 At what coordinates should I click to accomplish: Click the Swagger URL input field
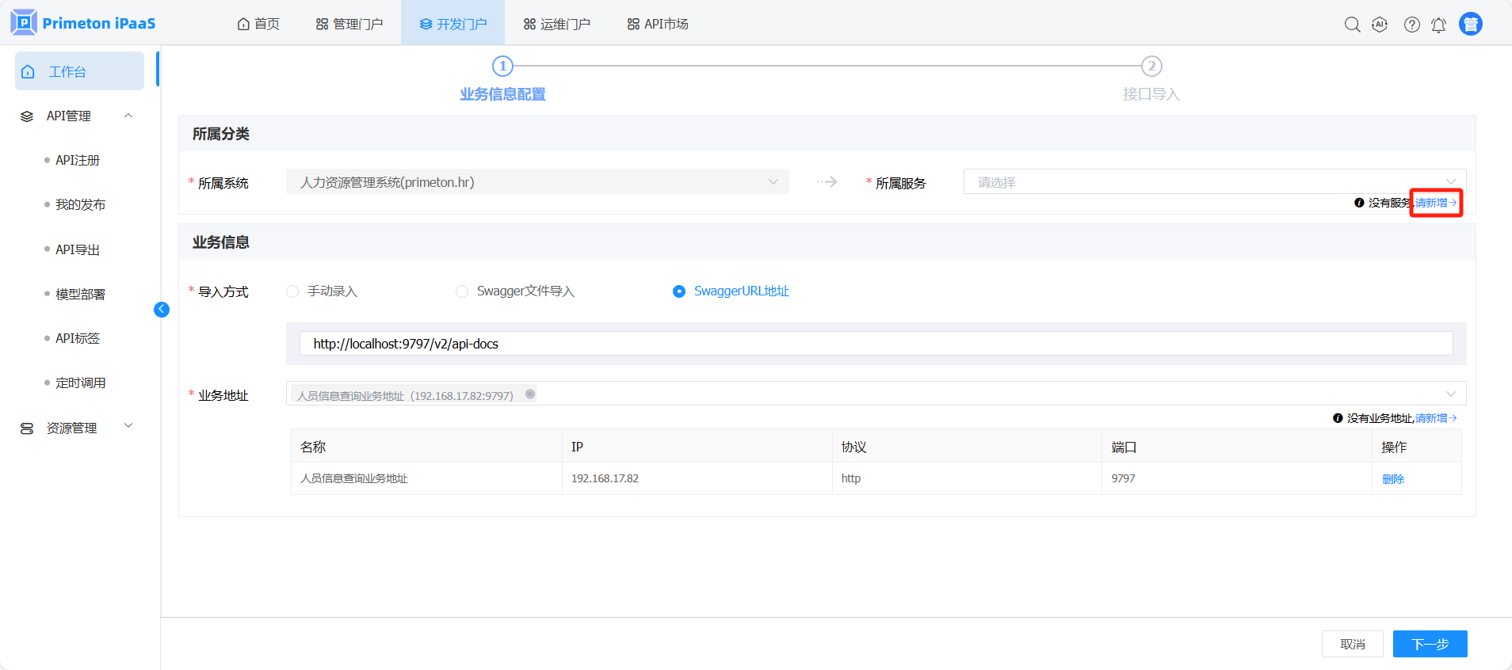click(875, 344)
